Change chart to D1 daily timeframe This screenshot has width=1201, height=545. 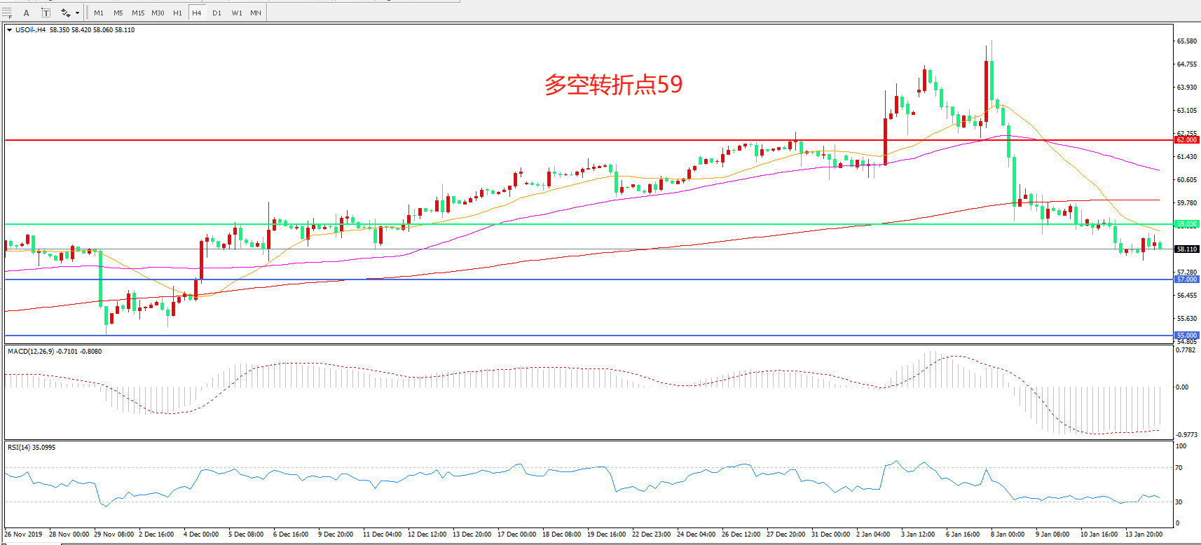click(x=217, y=13)
